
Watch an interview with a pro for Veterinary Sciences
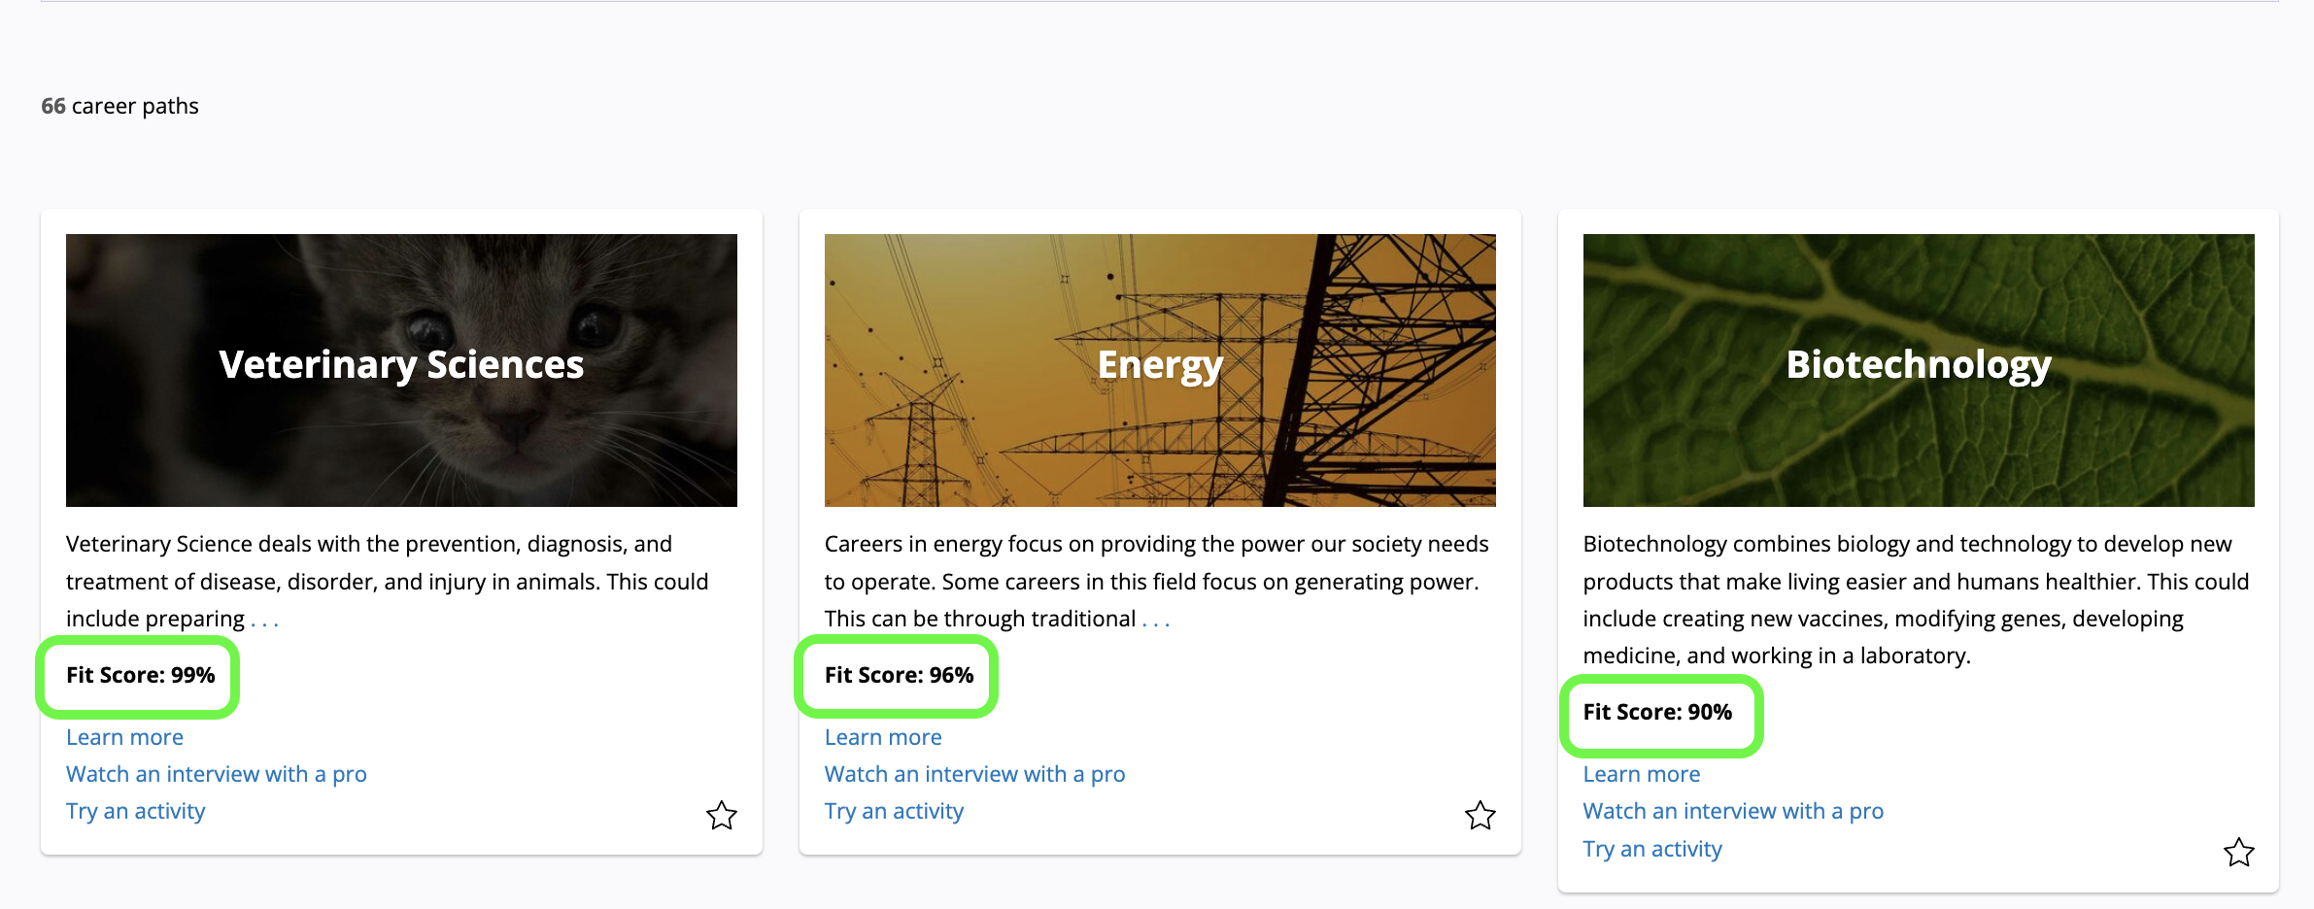pos(217,774)
